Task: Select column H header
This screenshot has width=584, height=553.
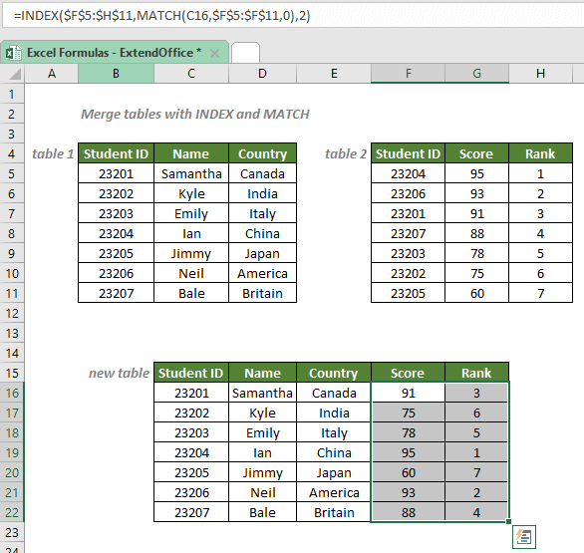Action: click(540, 74)
